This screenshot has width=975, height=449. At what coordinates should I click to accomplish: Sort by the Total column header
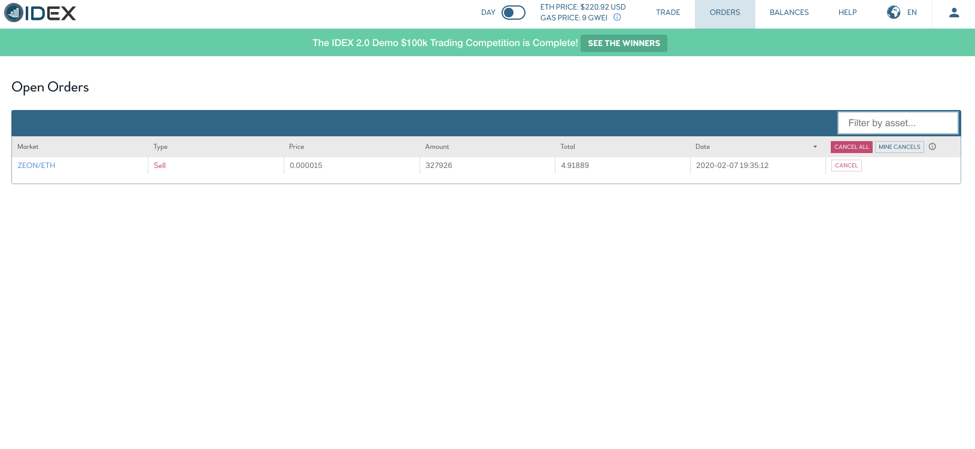pos(568,146)
